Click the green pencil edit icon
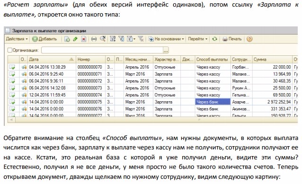The image size is (302, 184). 75,39
